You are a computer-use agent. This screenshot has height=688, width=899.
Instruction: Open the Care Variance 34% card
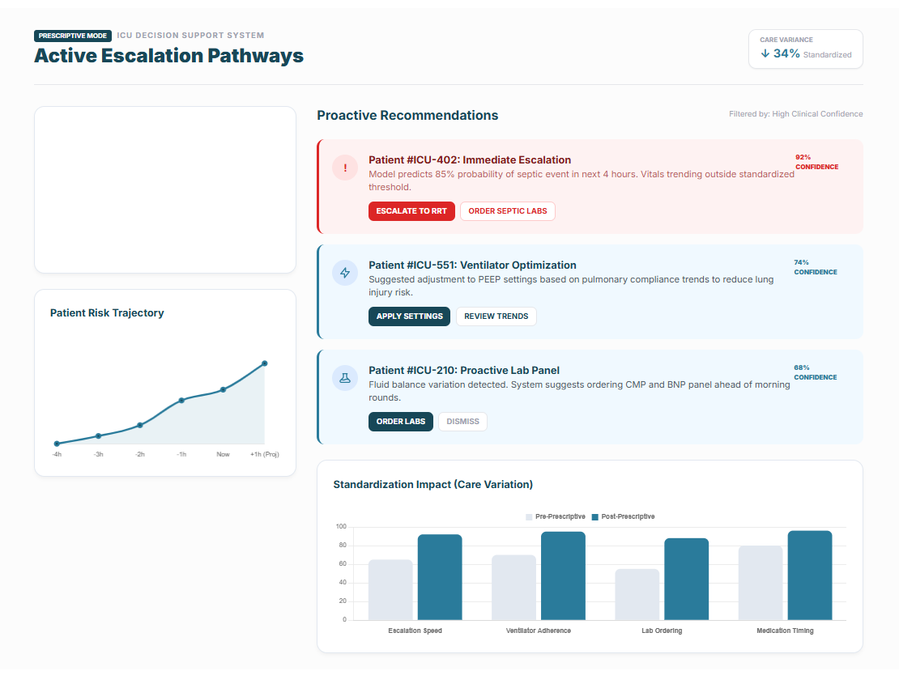pos(805,49)
